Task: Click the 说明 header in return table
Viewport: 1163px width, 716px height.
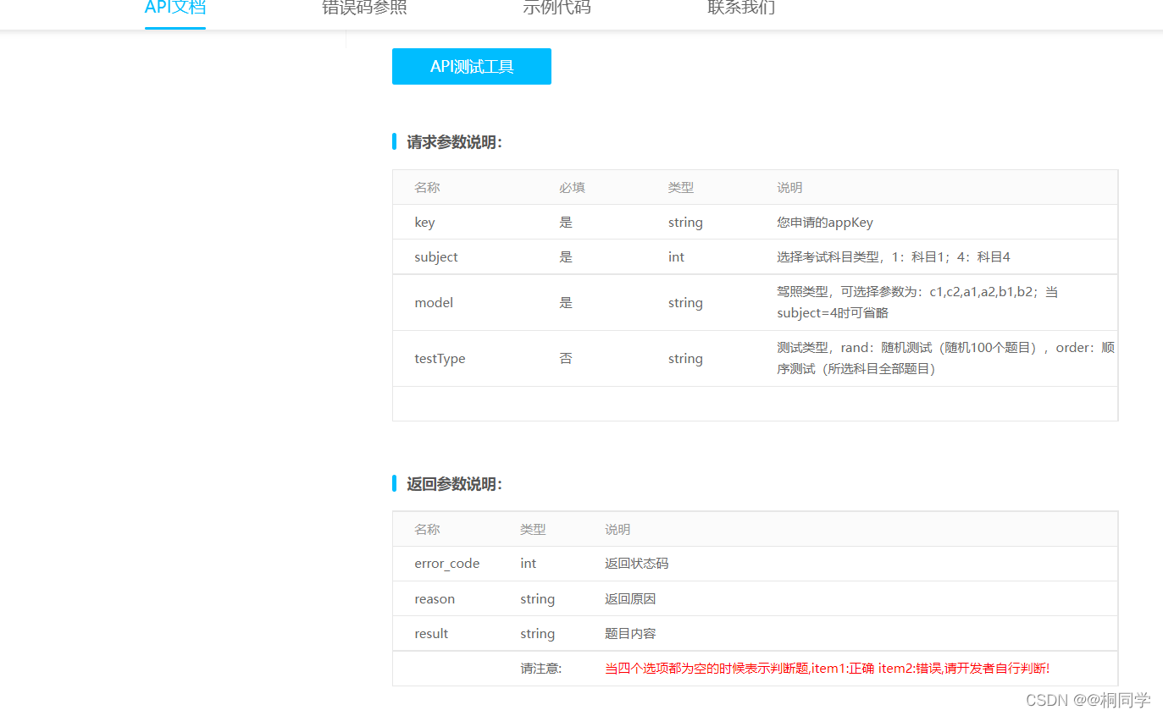Action: (x=617, y=530)
